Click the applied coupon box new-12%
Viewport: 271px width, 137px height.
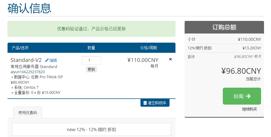pos(91,129)
